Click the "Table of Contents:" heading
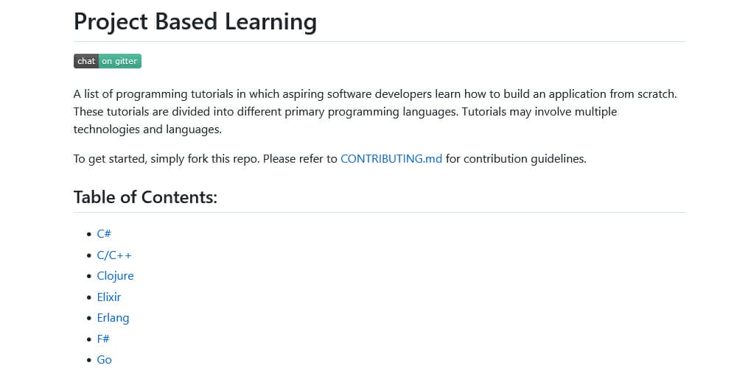This screenshot has width=737, height=368. [145, 197]
